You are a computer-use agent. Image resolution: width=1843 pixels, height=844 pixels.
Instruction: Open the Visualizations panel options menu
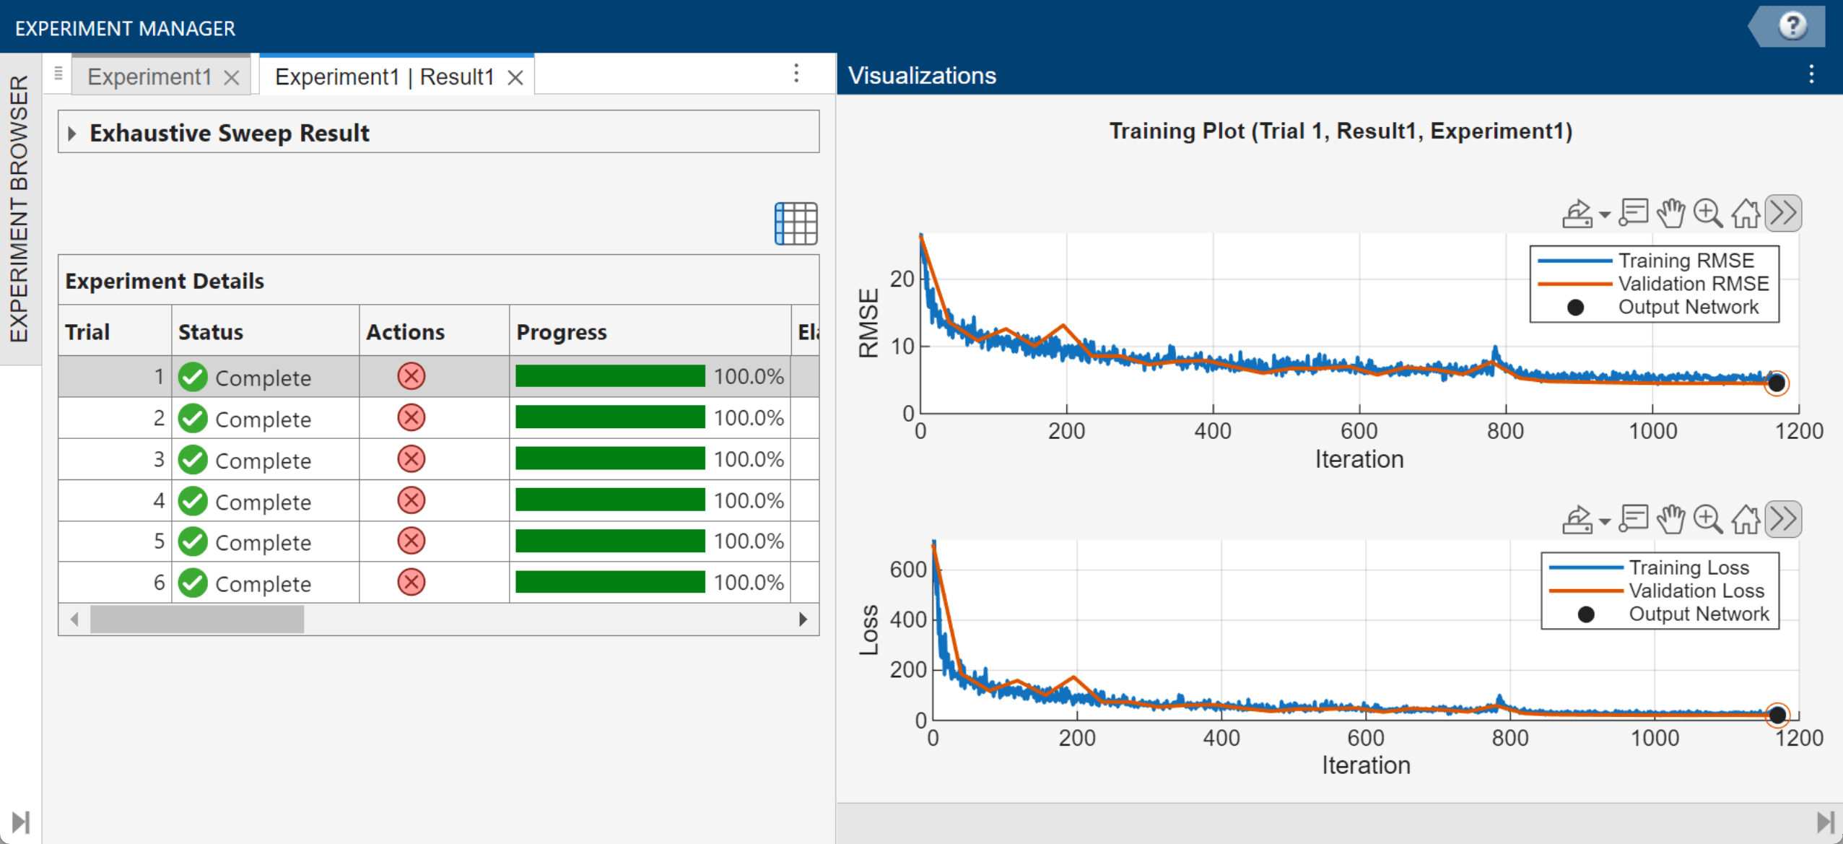point(1812,75)
